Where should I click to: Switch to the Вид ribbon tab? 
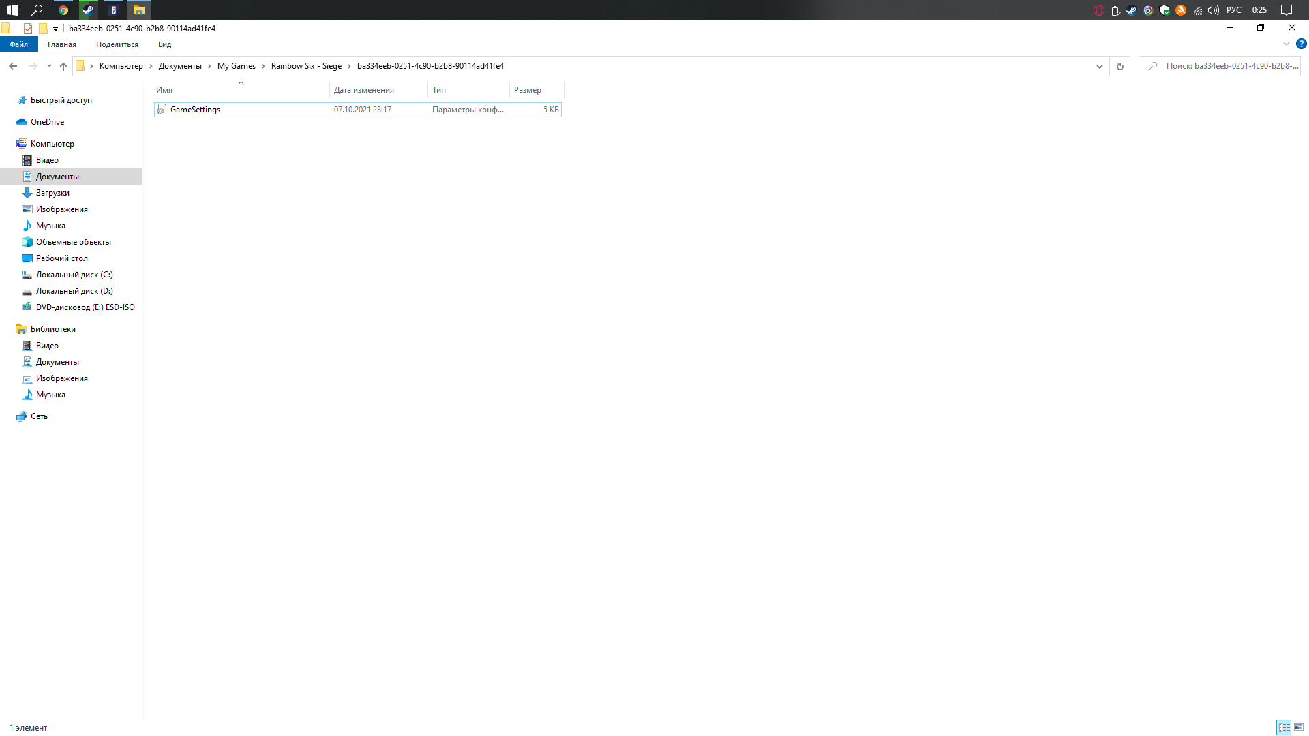[x=164, y=44]
